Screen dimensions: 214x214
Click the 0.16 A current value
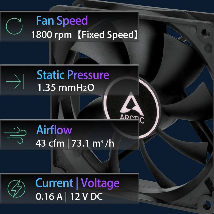coord(49,197)
